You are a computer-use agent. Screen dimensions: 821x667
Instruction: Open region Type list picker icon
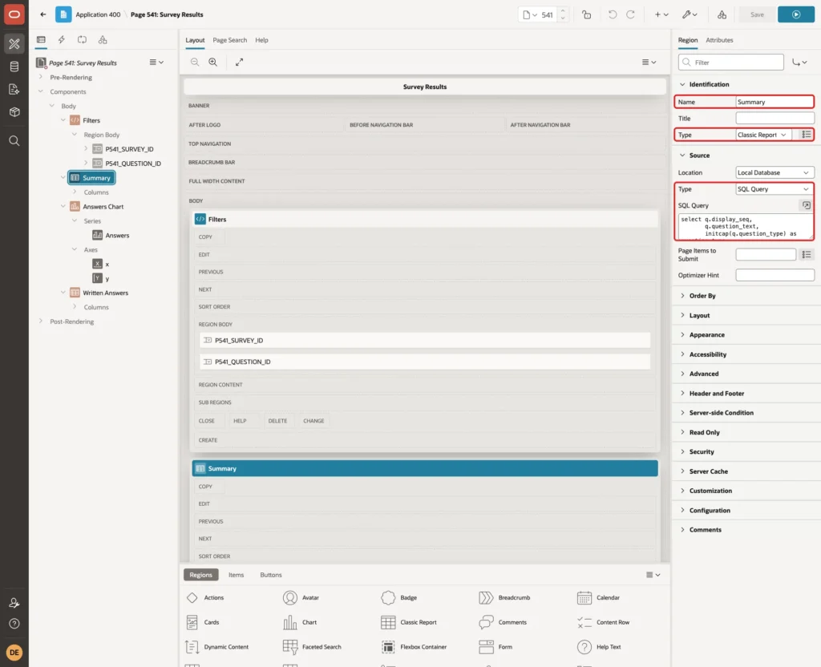806,135
